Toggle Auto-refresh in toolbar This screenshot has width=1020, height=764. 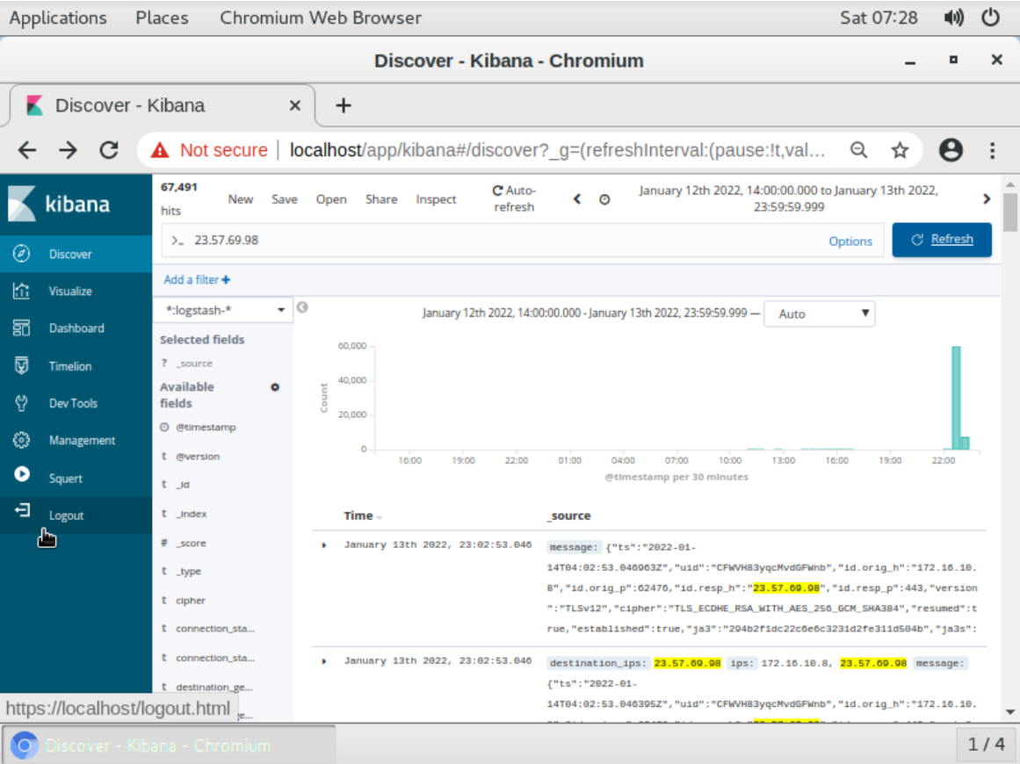click(514, 198)
